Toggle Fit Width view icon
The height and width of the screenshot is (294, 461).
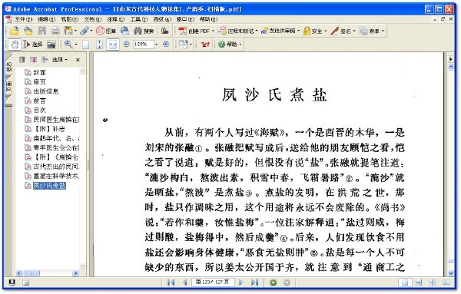pos(113,45)
